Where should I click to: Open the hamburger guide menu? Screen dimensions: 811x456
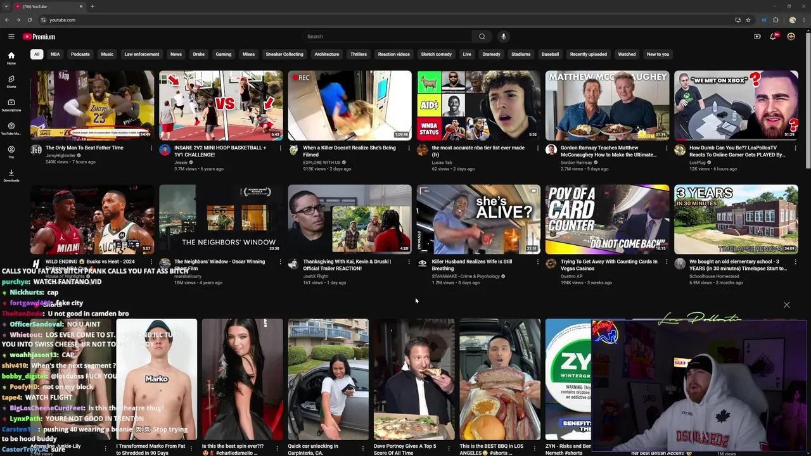[11, 37]
